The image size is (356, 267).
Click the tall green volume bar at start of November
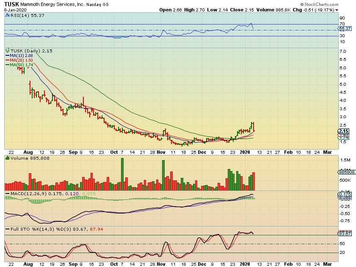[163, 175]
